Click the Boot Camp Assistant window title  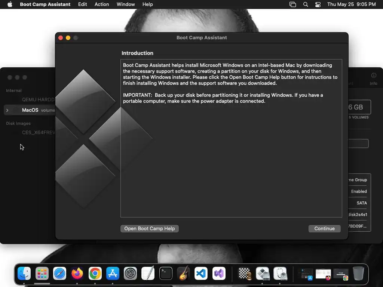point(202,38)
